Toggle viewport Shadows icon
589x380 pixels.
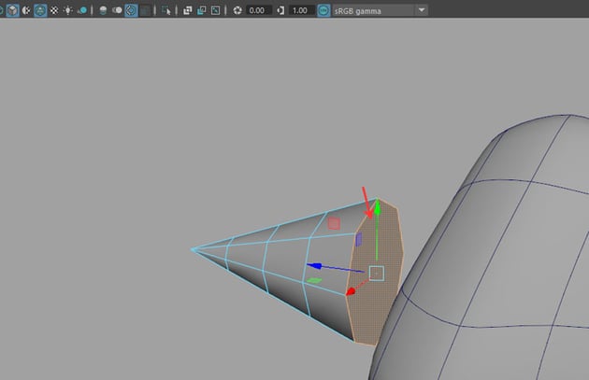(82, 10)
